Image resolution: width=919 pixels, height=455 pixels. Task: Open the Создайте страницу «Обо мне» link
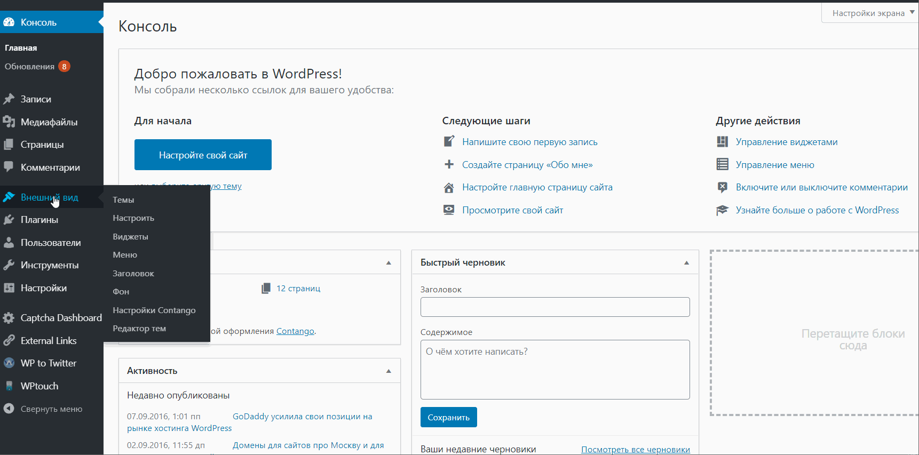coord(527,165)
